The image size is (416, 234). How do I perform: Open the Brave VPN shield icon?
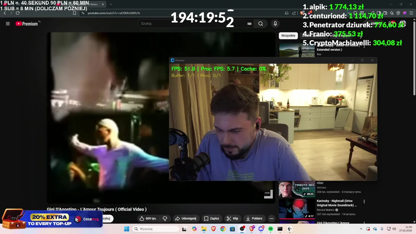(398, 13)
